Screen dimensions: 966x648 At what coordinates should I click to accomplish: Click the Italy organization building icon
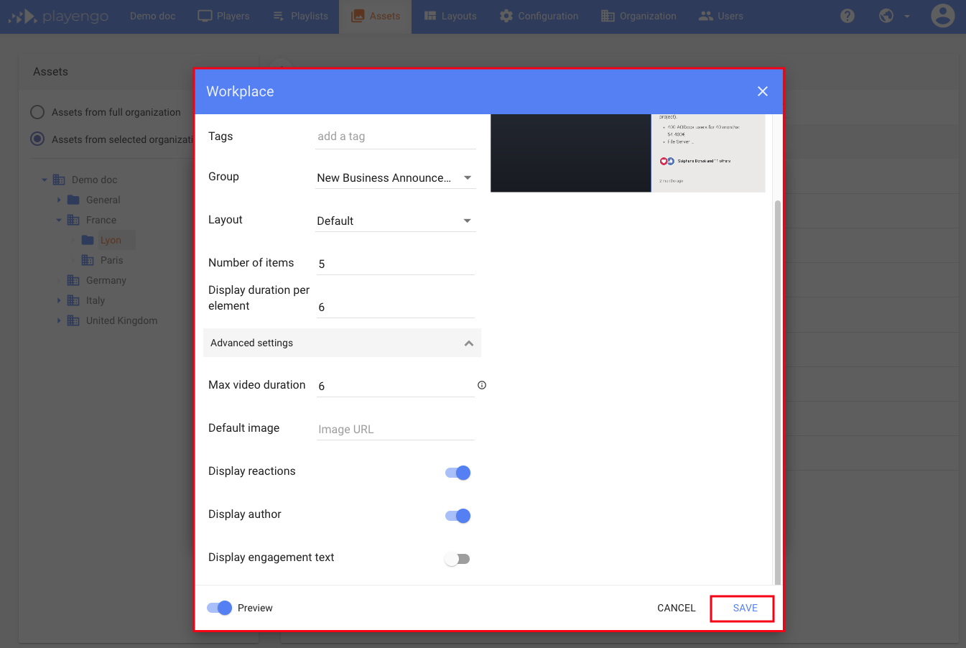click(x=73, y=300)
